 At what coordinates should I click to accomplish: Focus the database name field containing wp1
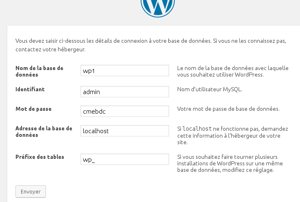tap(125, 70)
